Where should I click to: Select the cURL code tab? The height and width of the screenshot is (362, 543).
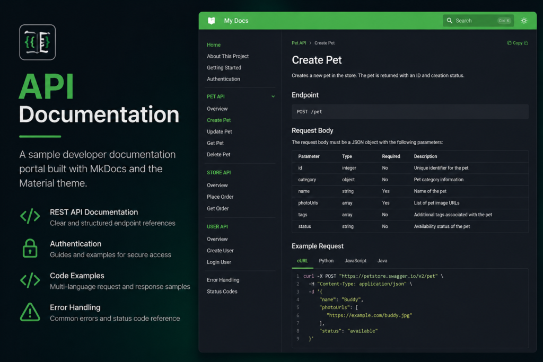tap(302, 261)
